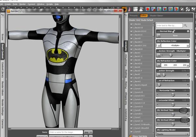Click the Normal Map lock icon
196x137 pixels.
click(x=174, y=31)
